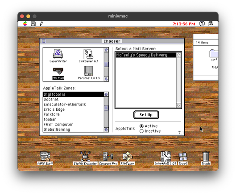Click down arrow of AppleTalk Zones scrollbar

click(x=106, y=130)
